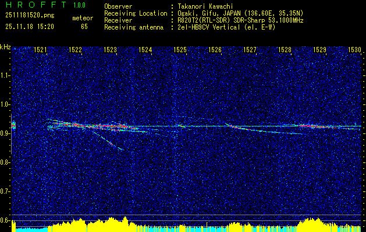Select the file name 2511181520.png
Image resolution: width=366 pixels, height=232 pixels.
pyautogui.click(x=30, y=16)
